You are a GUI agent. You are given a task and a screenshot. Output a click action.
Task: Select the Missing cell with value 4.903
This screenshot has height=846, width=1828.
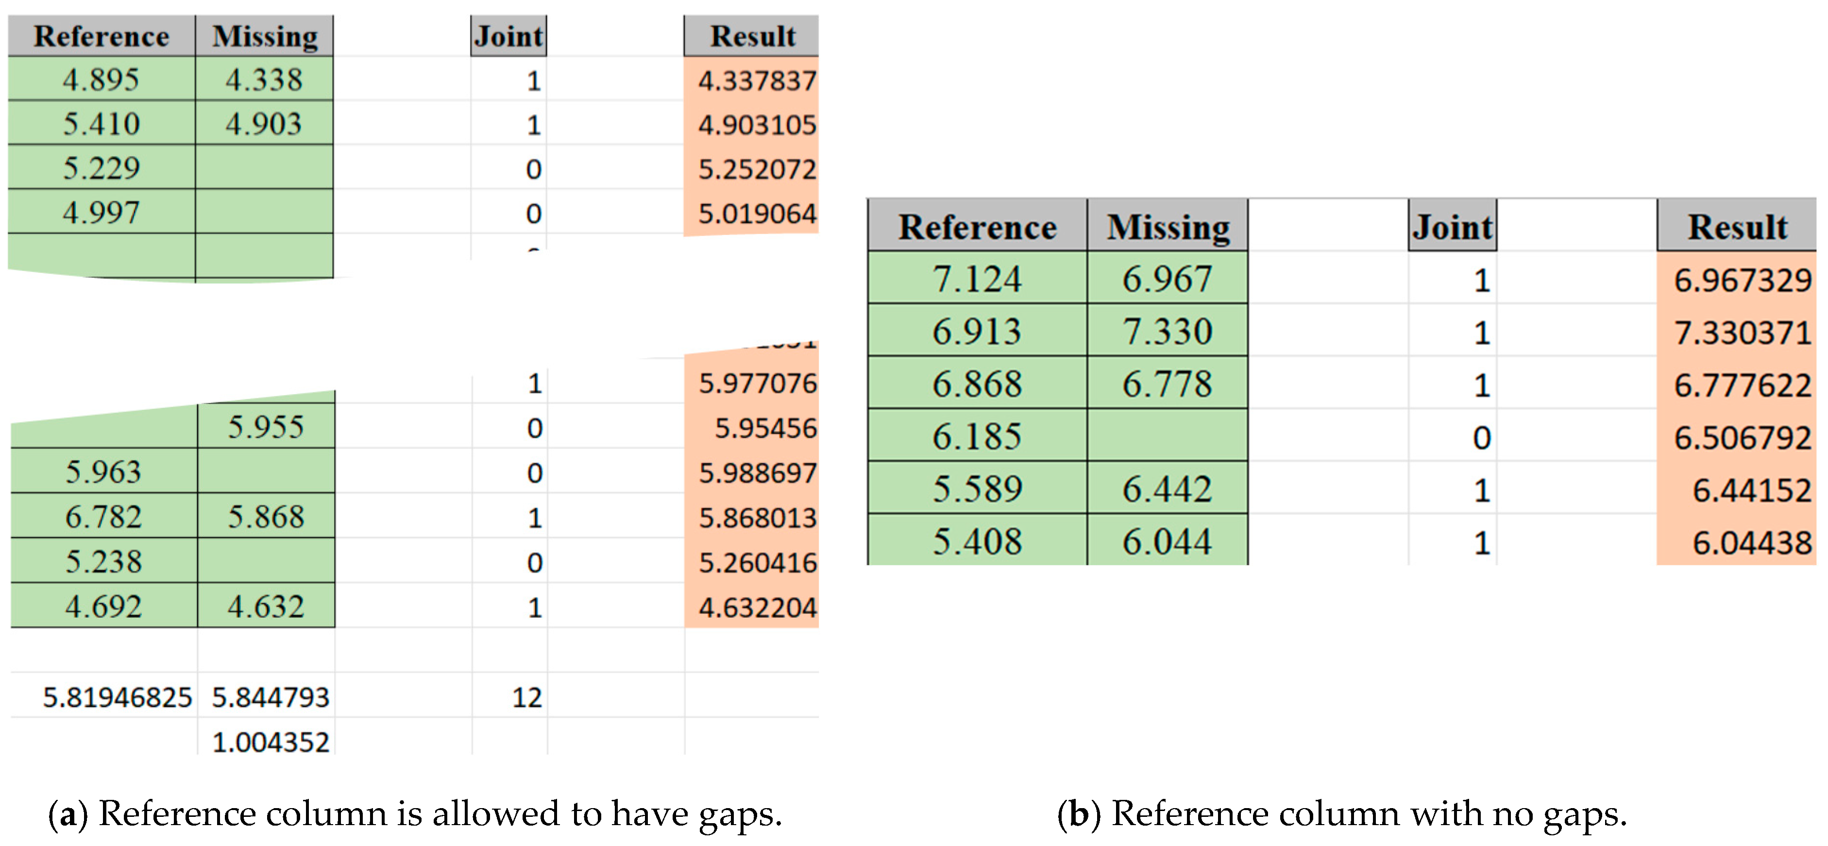pos(265,124)
